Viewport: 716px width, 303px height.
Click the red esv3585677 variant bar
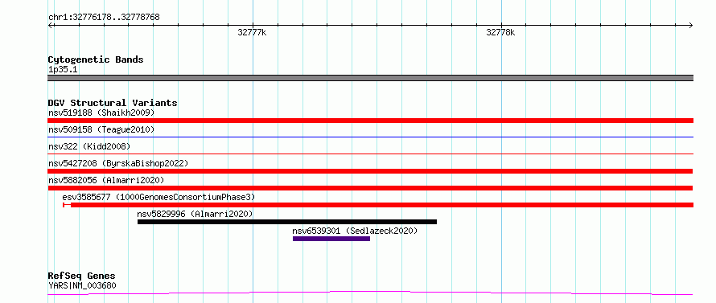tap(378, 205)
